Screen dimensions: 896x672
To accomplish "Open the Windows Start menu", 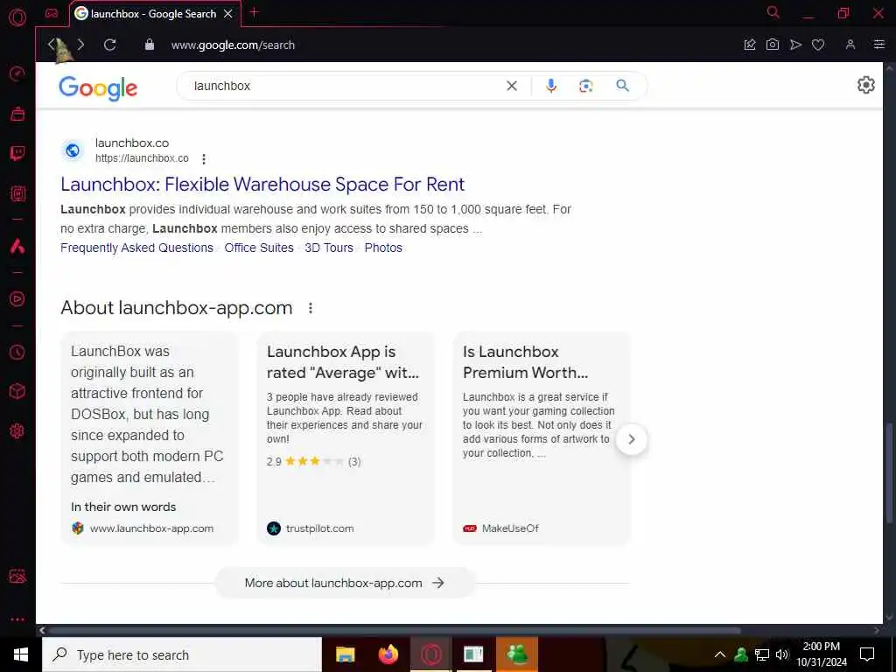I will 21,654.
